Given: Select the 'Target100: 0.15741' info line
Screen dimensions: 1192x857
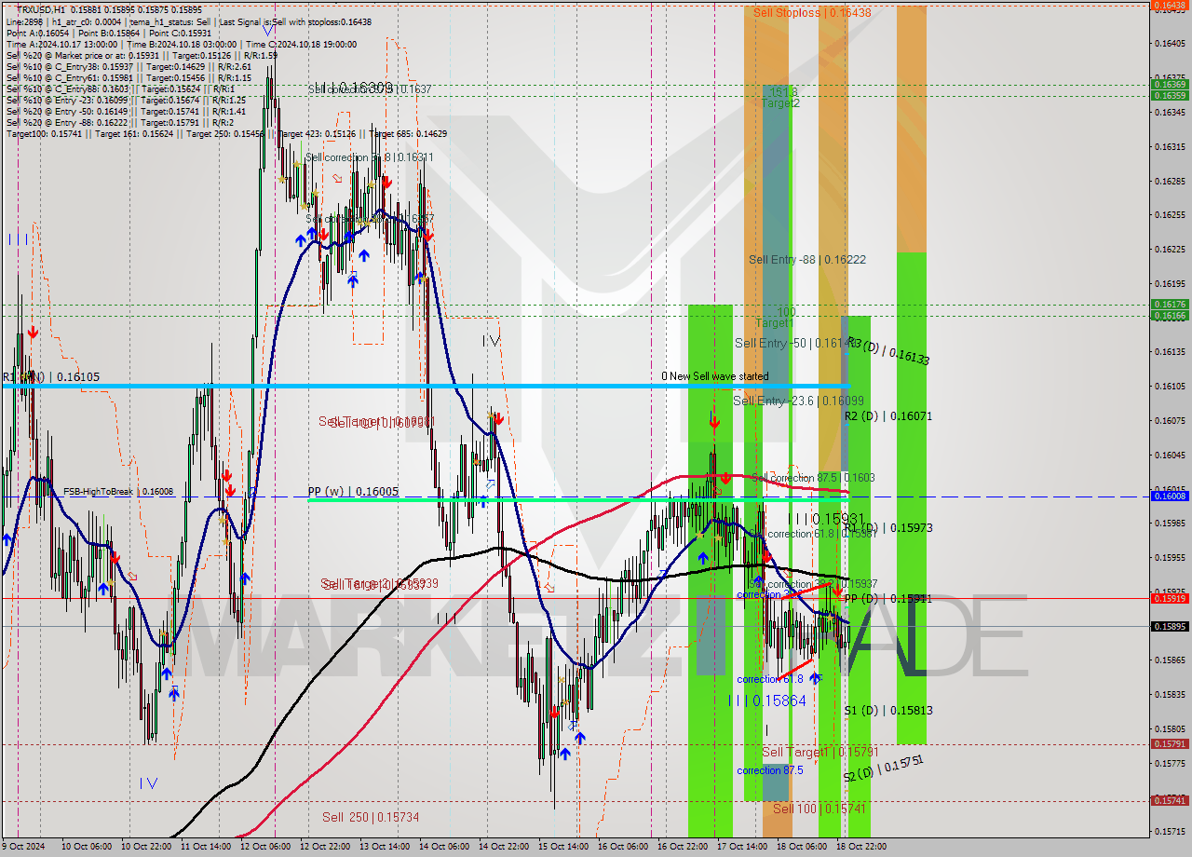Looking at the screenshot, I should point(226,134).
